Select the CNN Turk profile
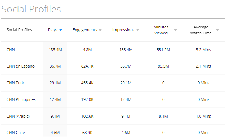 pyautogui.click(x=15, y=83)
